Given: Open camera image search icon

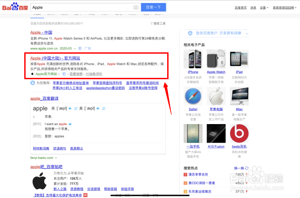Looking at the screenshot, I should point(136,7).
